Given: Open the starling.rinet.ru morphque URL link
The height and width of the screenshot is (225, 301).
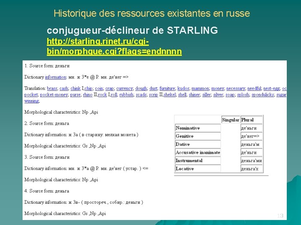Looking at the screenshot, I should pos(114,46).
